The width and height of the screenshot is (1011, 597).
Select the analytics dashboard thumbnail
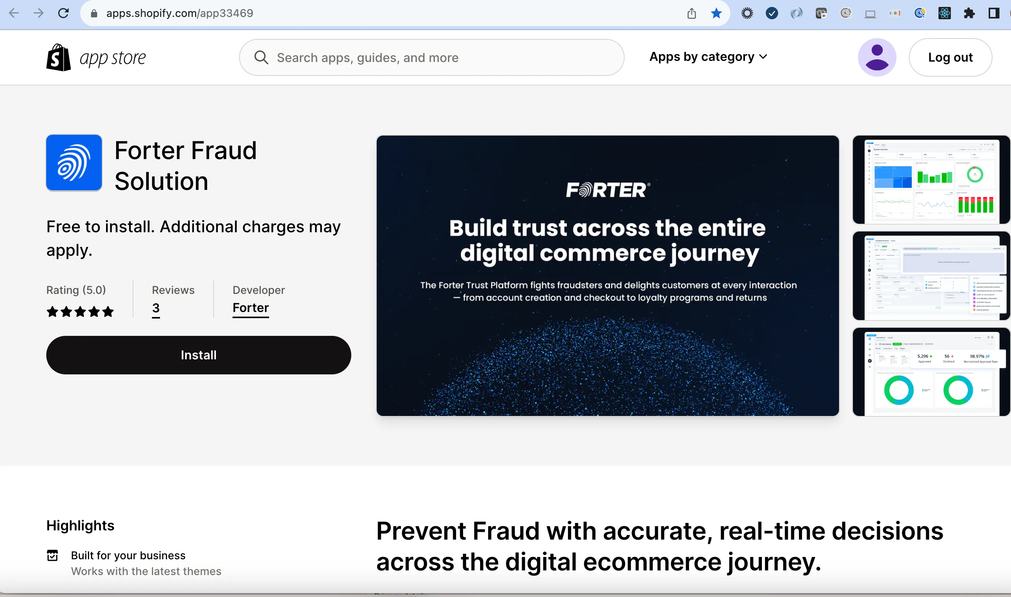coord(931,179)
